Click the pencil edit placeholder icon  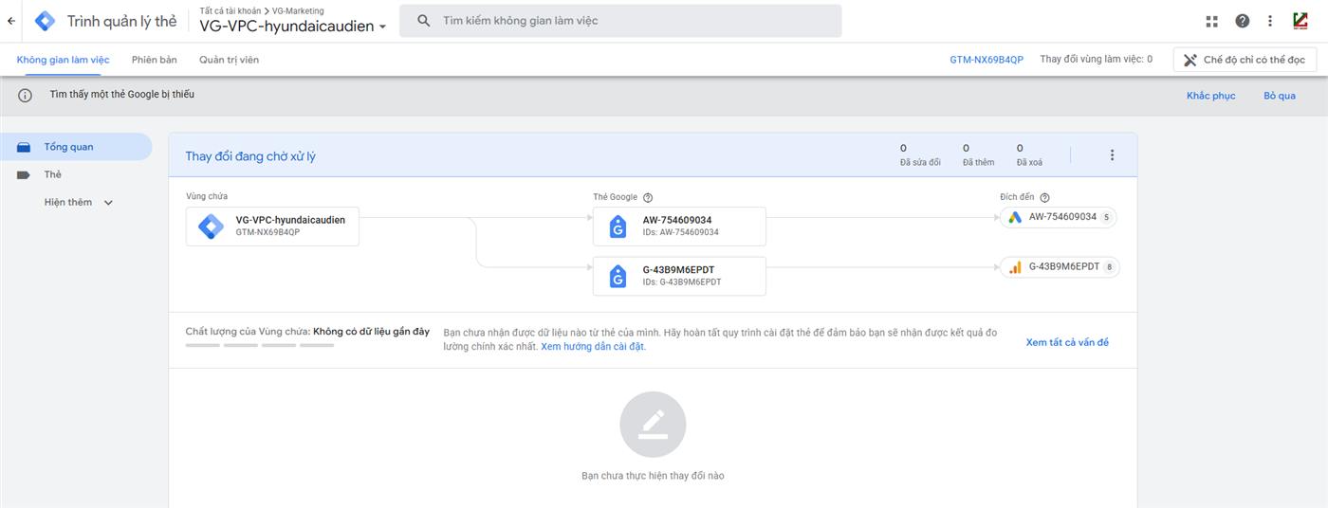[x=653, y=425]
